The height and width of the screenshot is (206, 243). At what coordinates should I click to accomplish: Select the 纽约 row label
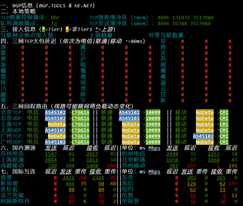coord(128,189)
